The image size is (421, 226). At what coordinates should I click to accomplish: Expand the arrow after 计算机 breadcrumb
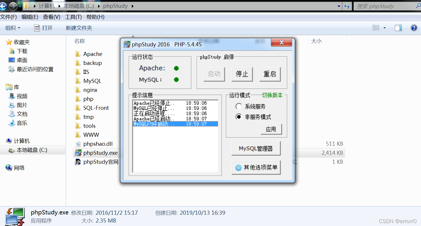coord(59,6)
